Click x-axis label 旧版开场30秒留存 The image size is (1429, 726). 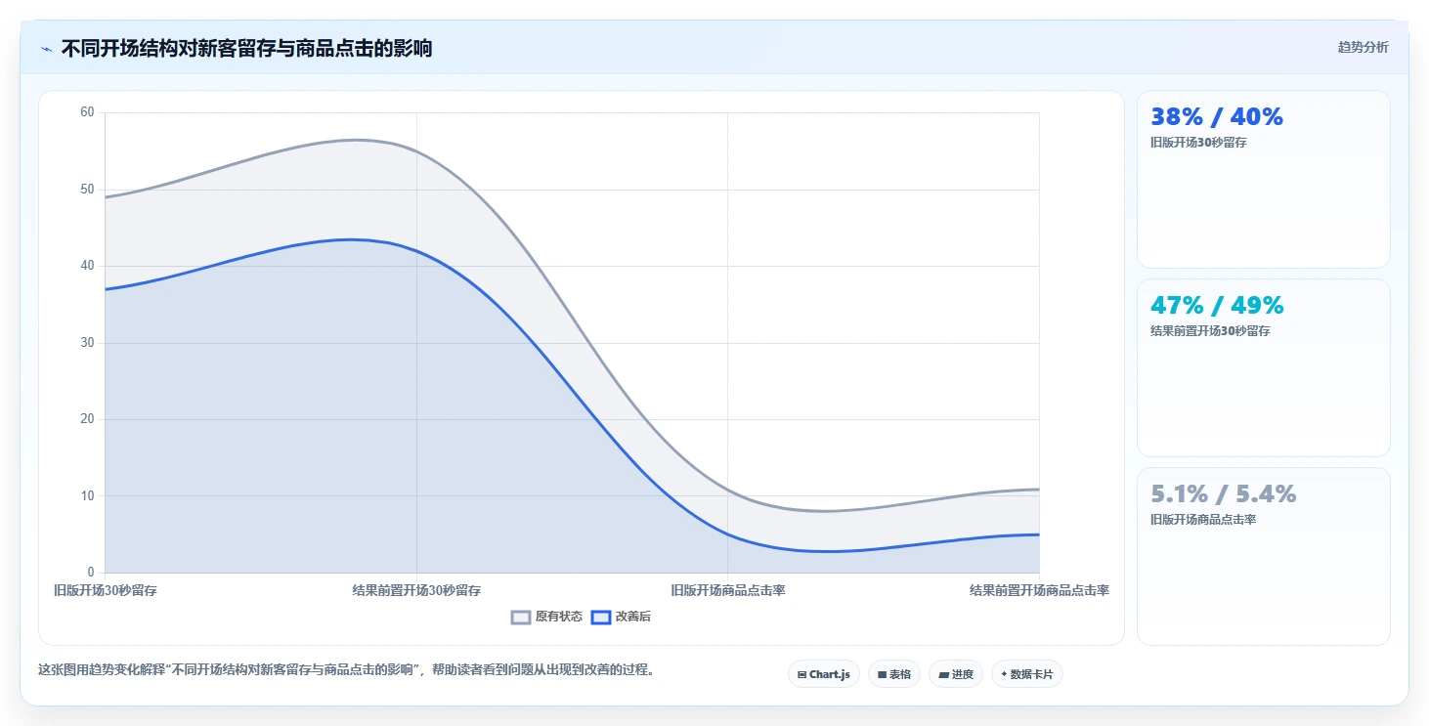click(106, 590)
